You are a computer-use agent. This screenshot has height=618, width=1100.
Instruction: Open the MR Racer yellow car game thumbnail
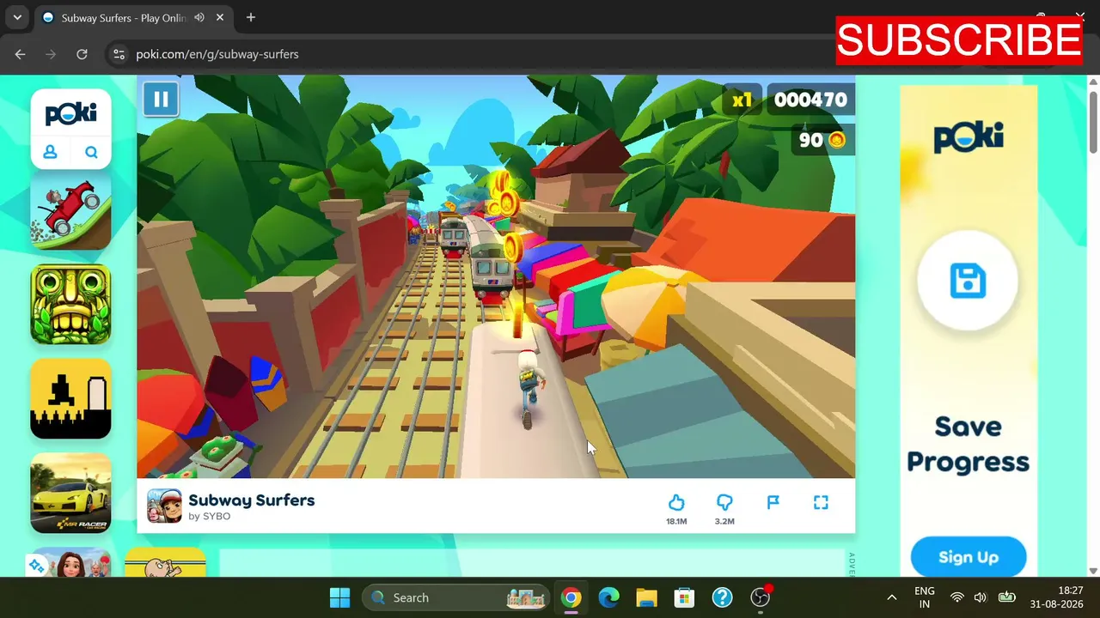click(70, 494)
